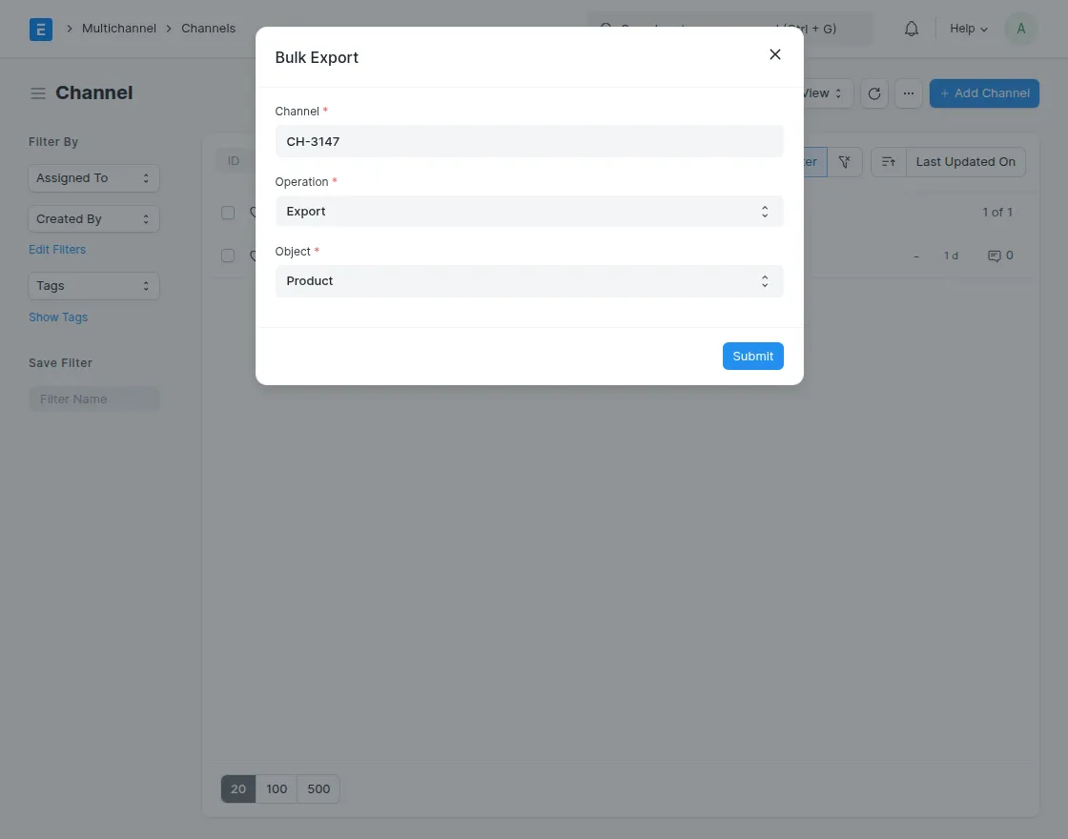Expand the Assigned To filter dropdown
This screenshot has width=1068, height=839.
click(93, 178)
